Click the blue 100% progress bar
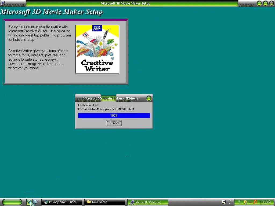 (x=114, y=115)
